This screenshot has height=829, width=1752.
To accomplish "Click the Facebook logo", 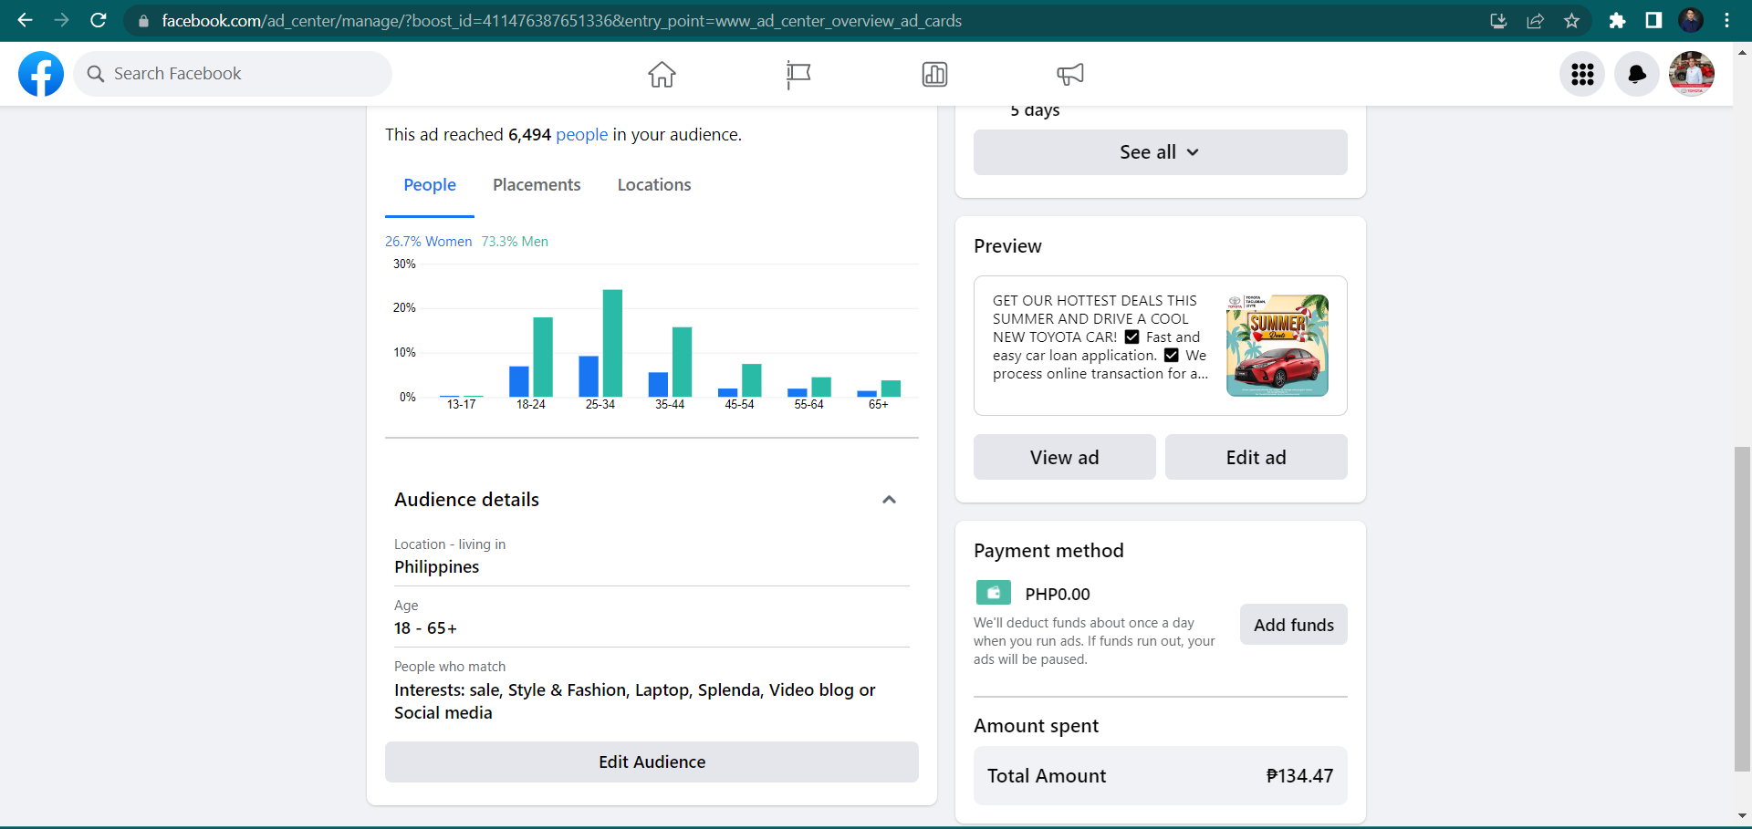I will 41,74.
